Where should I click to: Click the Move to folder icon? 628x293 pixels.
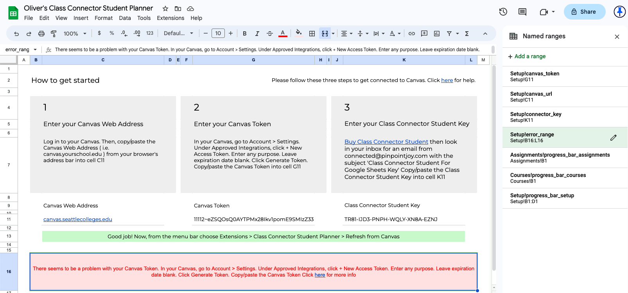[178, 9]
